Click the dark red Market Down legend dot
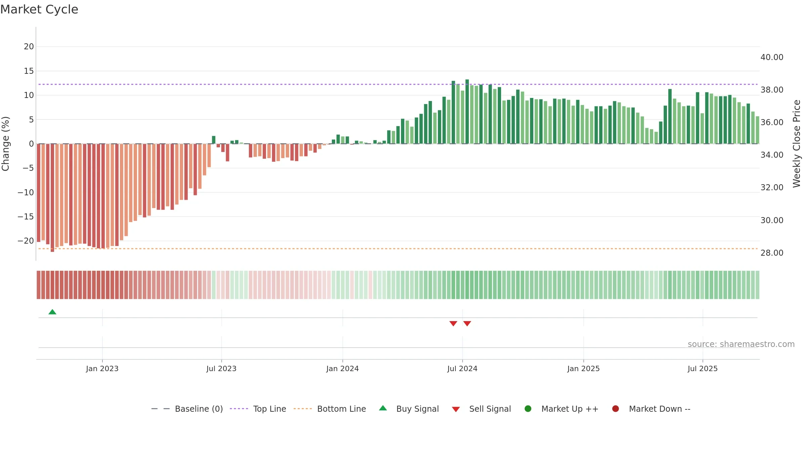The width and height of the screenshot is (806, 453). (616, 409)
